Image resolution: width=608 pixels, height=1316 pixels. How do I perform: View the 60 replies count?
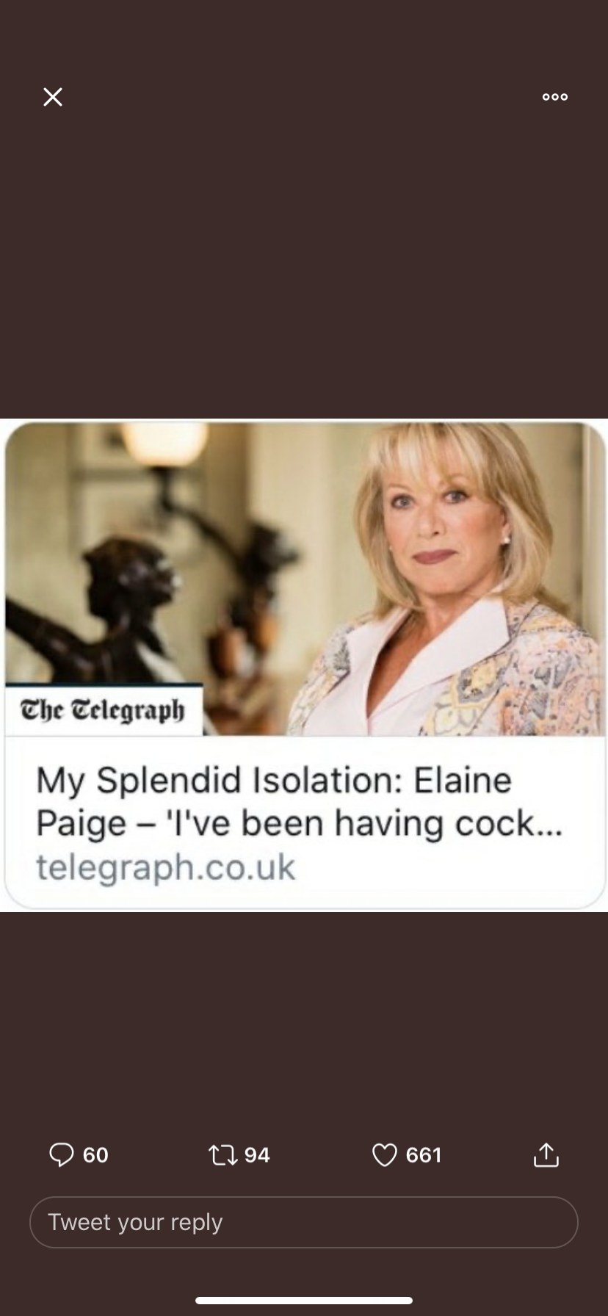[95, 1155]
